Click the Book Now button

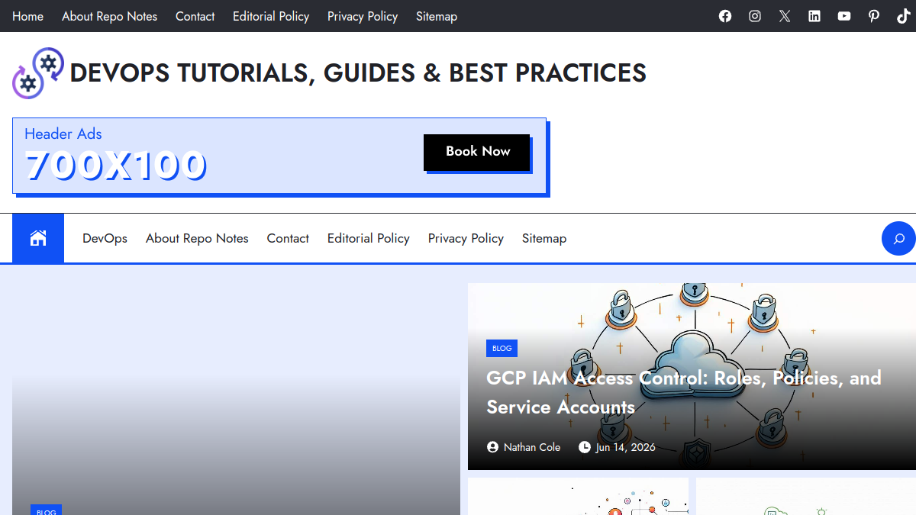click(x=477, y=152)
